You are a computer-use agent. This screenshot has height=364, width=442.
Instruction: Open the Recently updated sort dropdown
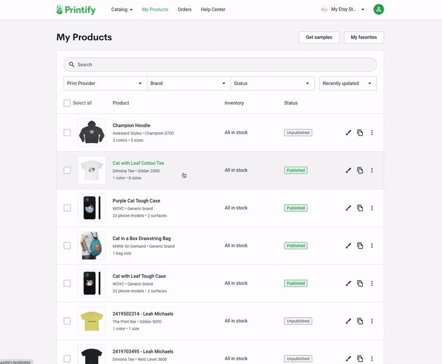click(348, 83)
